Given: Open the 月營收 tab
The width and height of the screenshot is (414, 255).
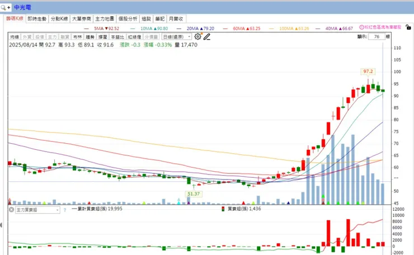Looking at the screenshot, I should click(176, 19).
